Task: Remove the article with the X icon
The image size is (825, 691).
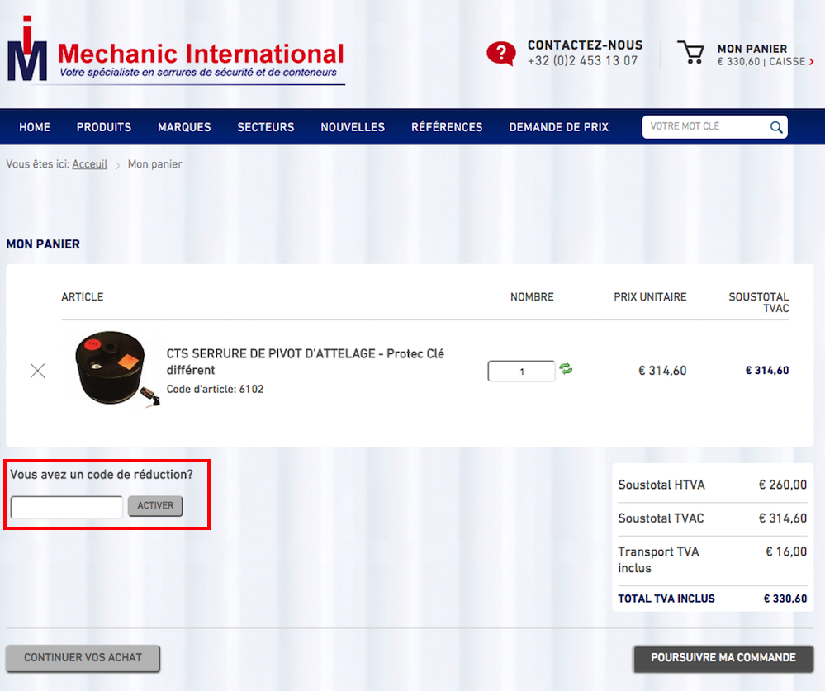Action: pos(38,371)
